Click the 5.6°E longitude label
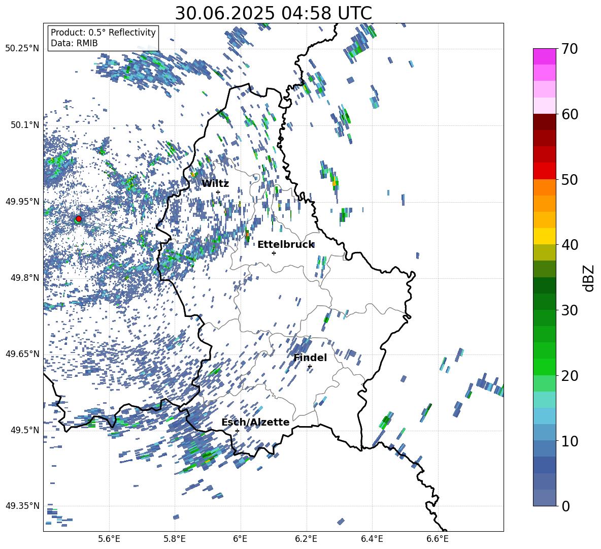601x549 pixels. (x=109, y=539)
